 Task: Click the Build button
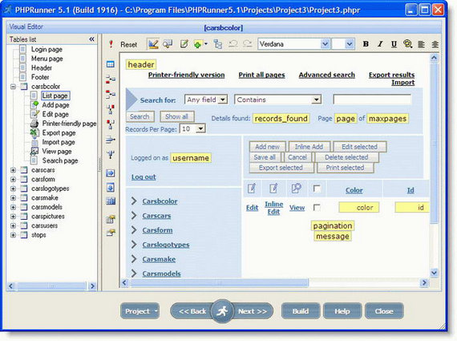tap(301, 311)
